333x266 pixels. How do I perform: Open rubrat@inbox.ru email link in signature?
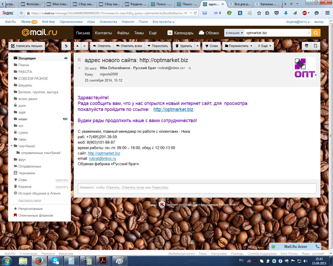103,158
